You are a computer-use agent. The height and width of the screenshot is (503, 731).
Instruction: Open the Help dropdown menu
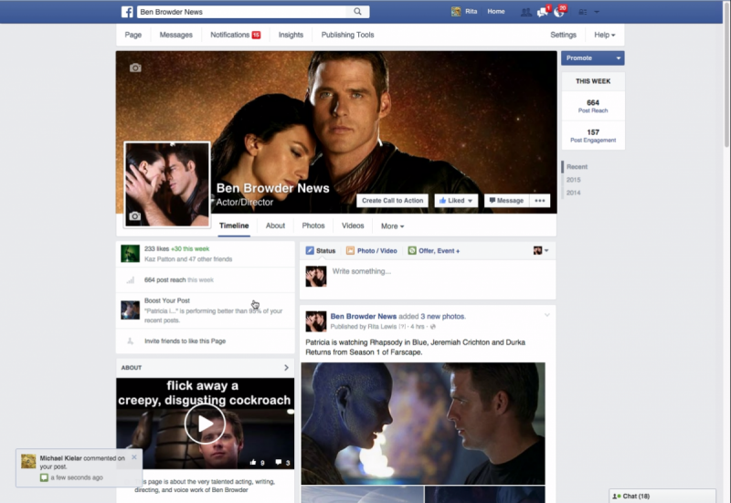click(x=604, y=35)
